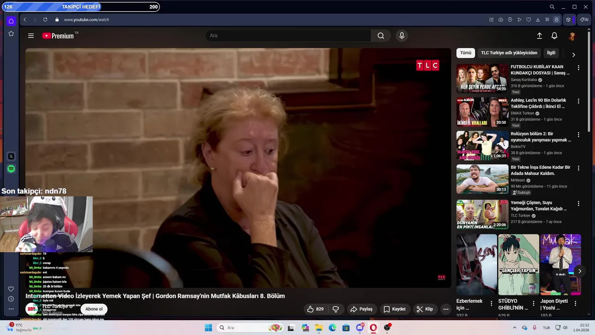Open options for Yemeği Çöpten, Suyu video
Image resolution: width=595 pixels, height=335 pixels.
pos(578,204)
